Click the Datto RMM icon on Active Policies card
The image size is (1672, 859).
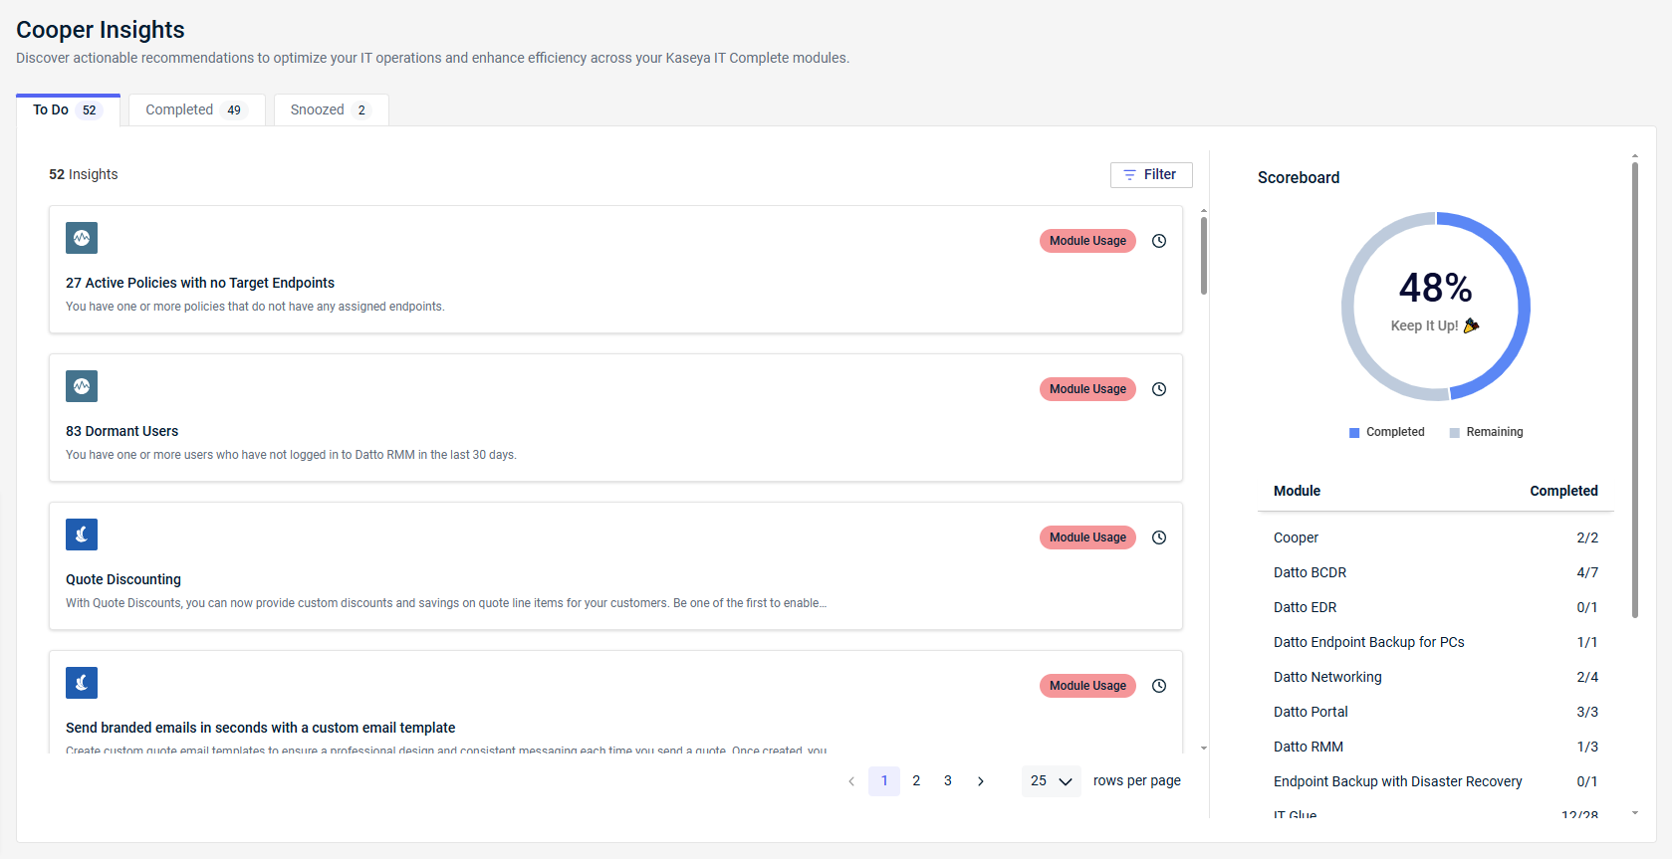(82, 238)
